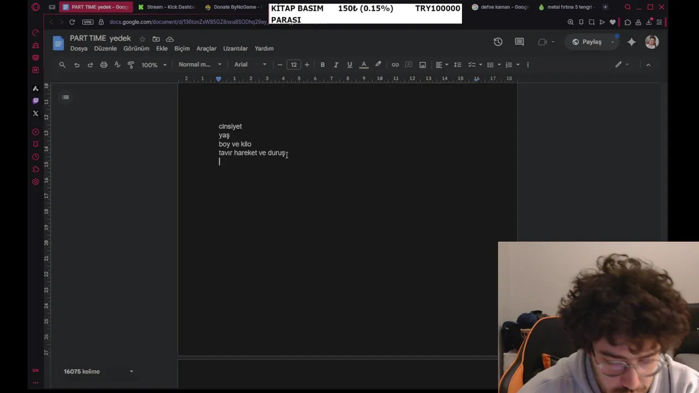Open the Görünüm menu
The height and width of the screenshot is (393, 699).
click(136, 49)
